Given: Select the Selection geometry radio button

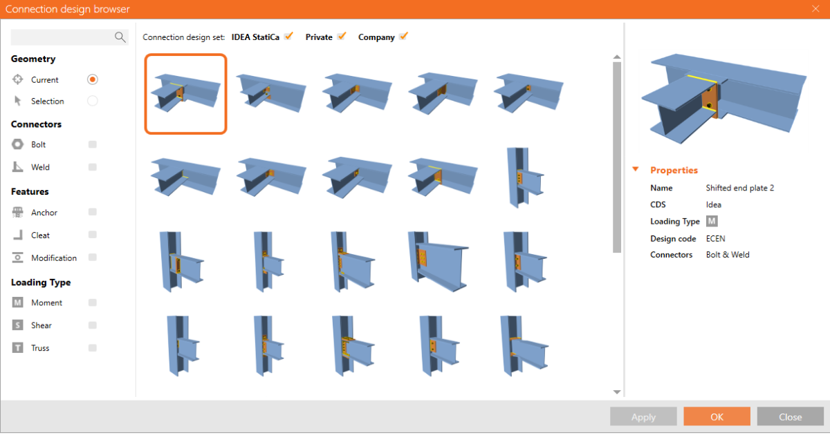Looking at the screenshot, I should pos(93,101).
